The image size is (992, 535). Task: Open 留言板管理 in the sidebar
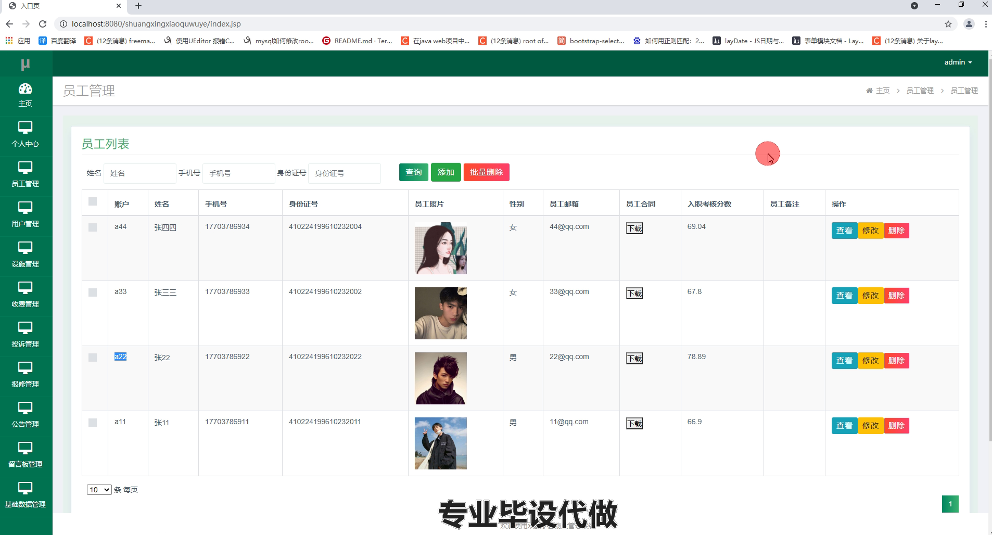25,455
